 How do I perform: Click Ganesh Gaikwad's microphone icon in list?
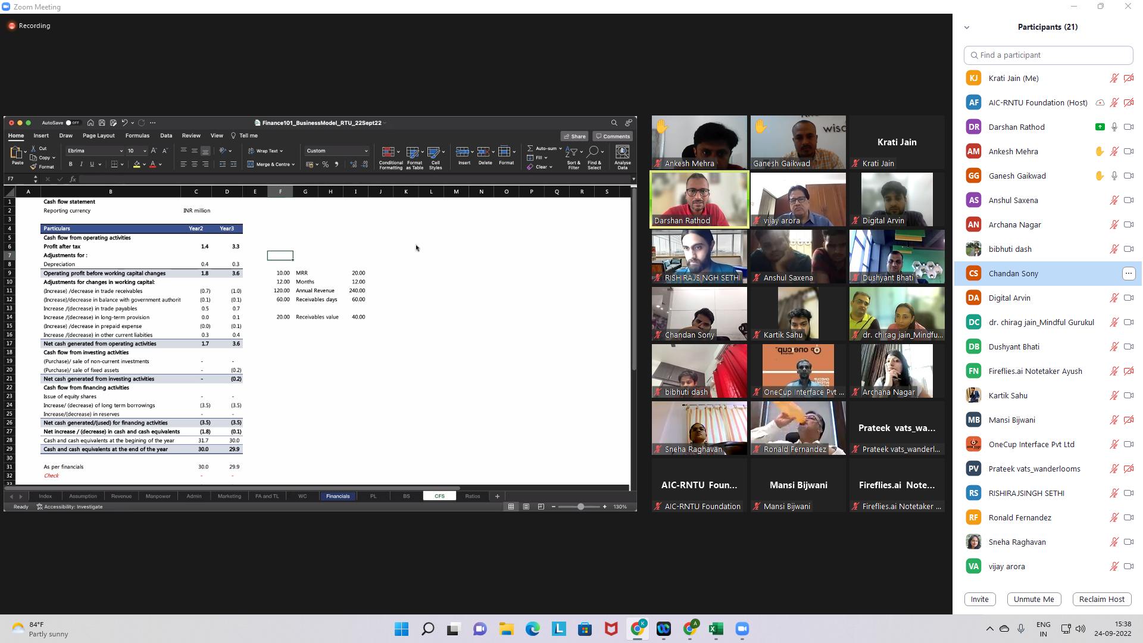click(x=1114, y=176)
